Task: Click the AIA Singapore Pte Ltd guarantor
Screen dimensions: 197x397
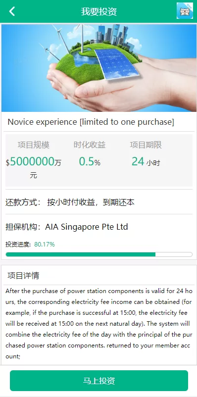Action: [87, 227]
